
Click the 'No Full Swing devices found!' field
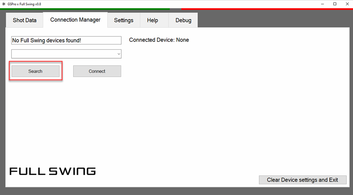point(66,40)
